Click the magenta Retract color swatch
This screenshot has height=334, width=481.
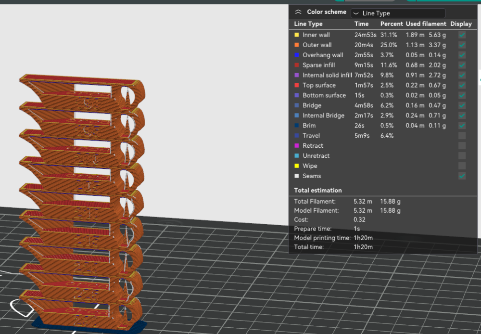click(297, 146)
